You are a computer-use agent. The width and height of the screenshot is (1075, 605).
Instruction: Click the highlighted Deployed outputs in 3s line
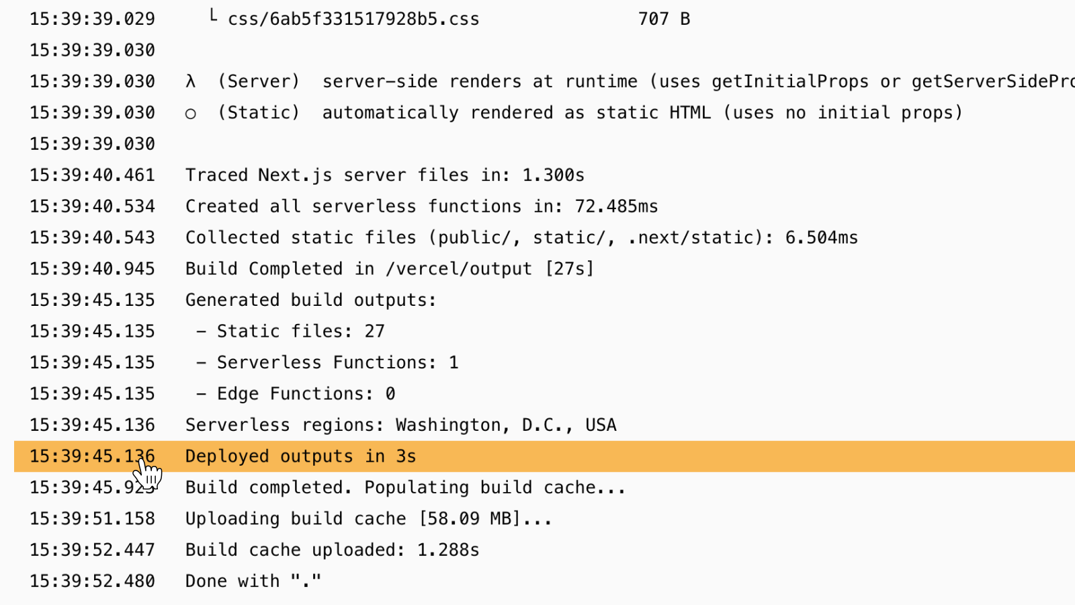click(x=300, y=456)
